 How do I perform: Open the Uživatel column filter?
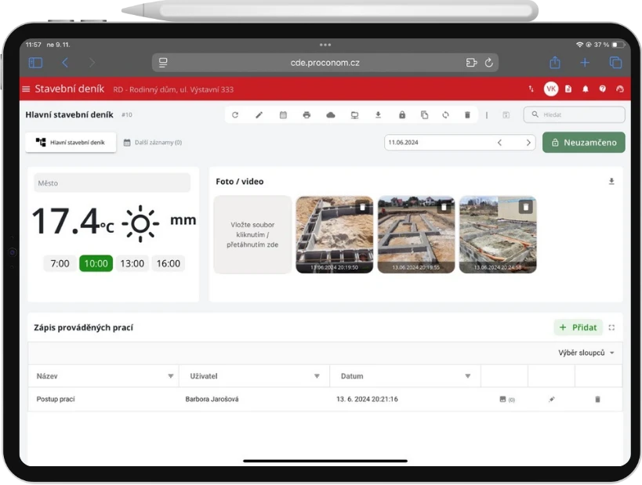(317, 376)
